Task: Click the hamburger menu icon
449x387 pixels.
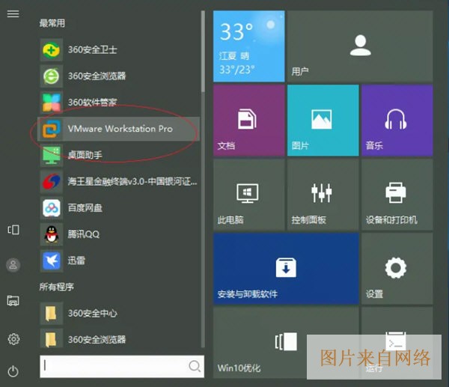Action: coord(13,13)
